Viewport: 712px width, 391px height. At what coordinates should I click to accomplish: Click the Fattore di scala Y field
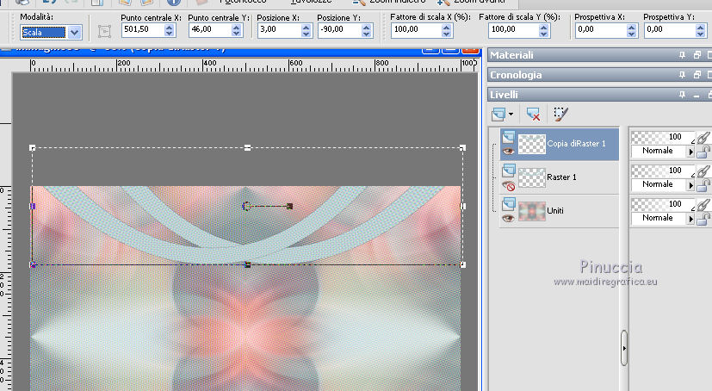(514, 29)
